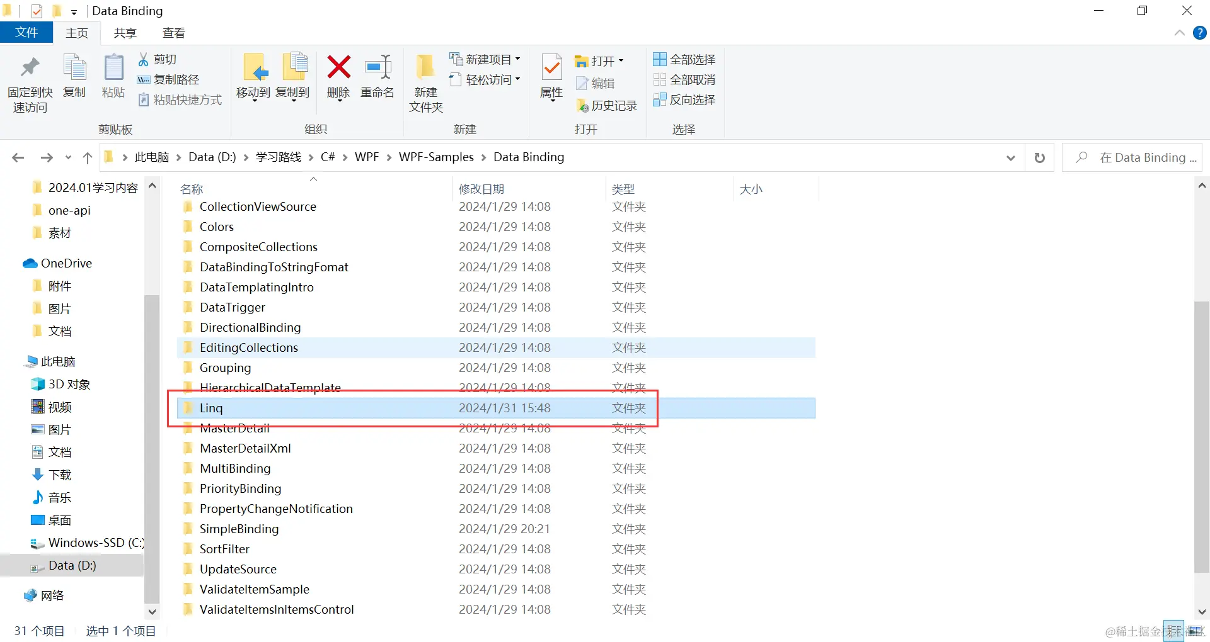Screen dimensions: 1210x642
Task: Sort files by the Name (名称) column
Action: 192,189
